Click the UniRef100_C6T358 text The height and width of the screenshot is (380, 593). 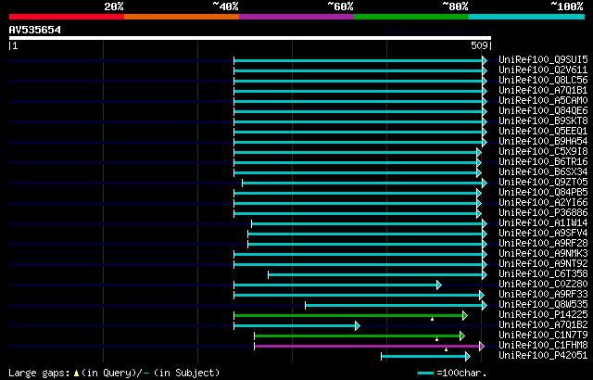point(543,274)
